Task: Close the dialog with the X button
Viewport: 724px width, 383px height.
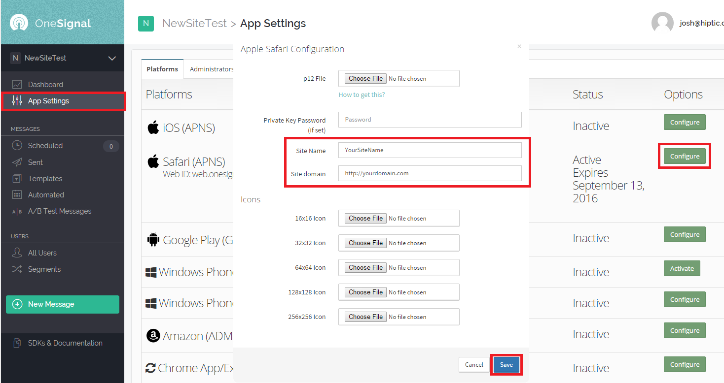Action: (x=519, y=47)
